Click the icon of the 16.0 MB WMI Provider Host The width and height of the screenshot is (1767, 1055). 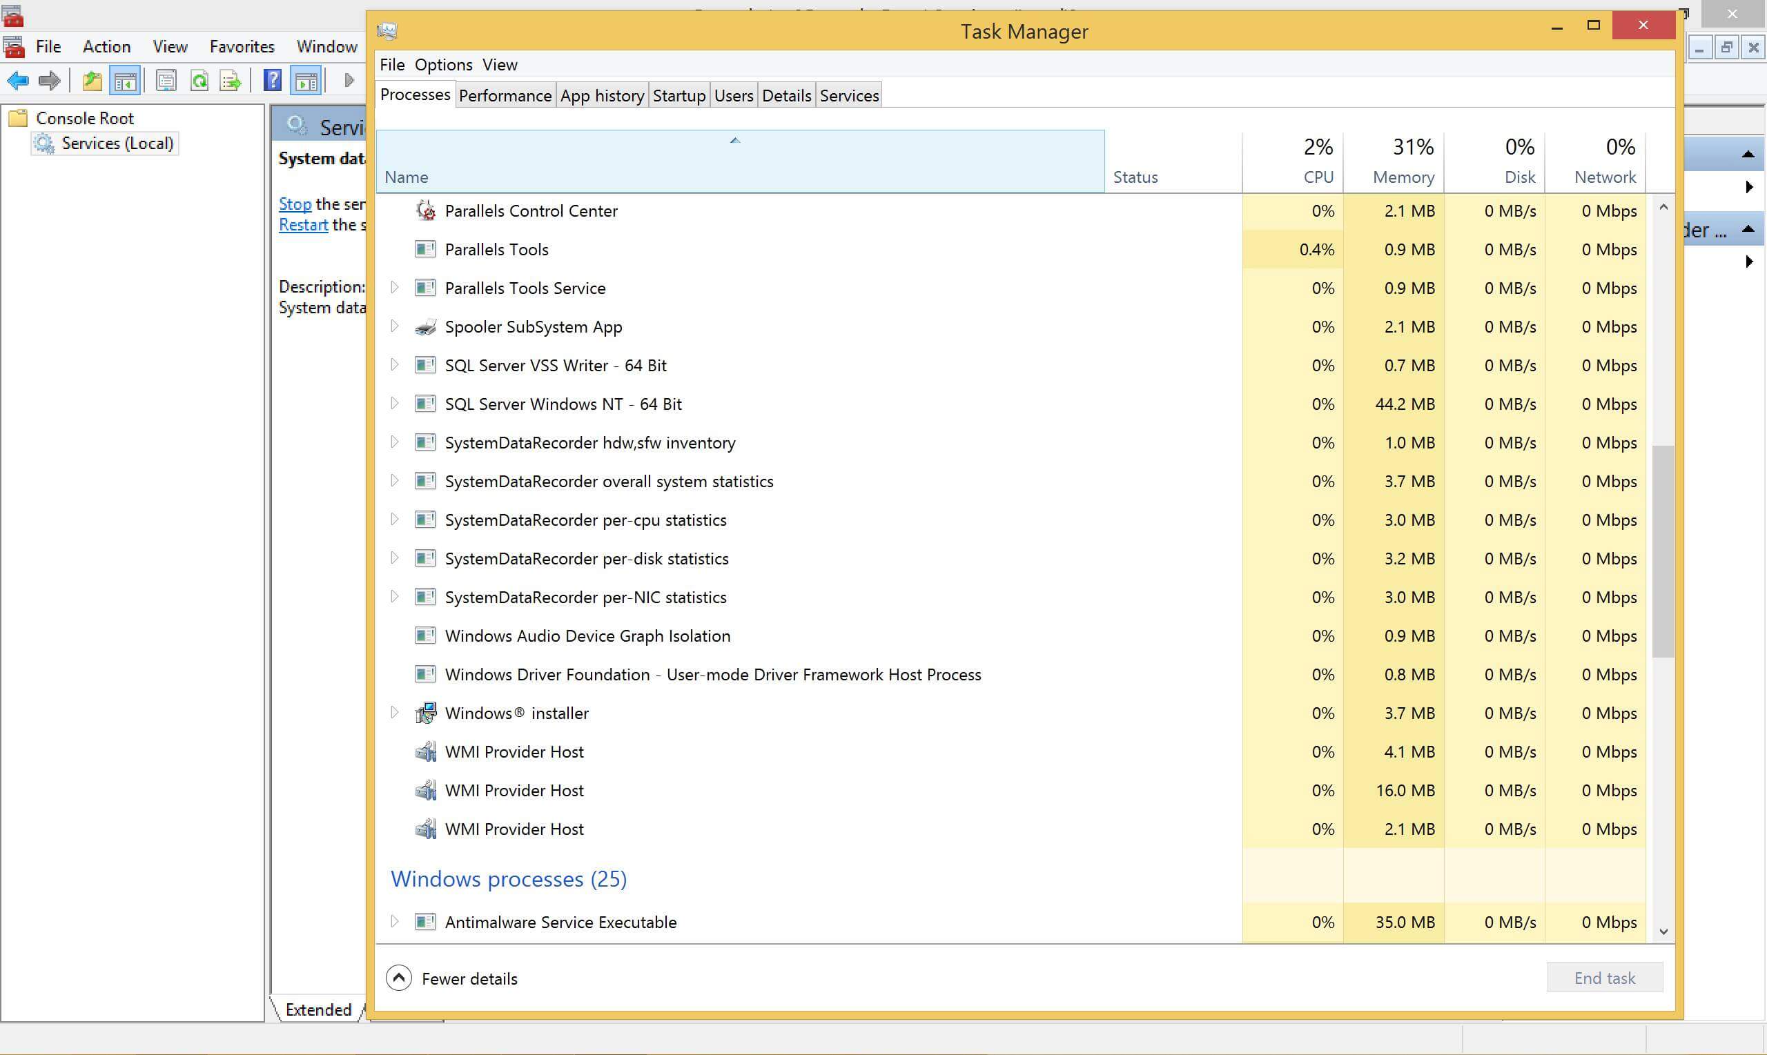[x=425, y=791]
